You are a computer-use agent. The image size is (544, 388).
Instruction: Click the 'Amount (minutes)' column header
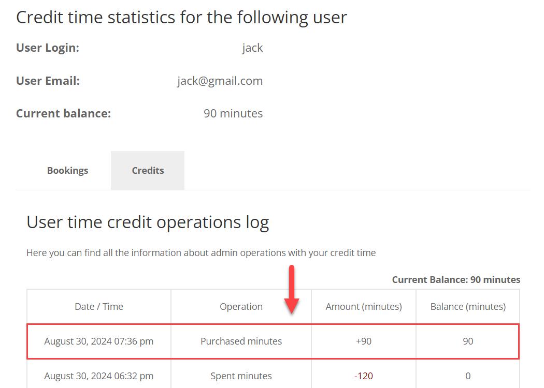(x=364, y=307)
